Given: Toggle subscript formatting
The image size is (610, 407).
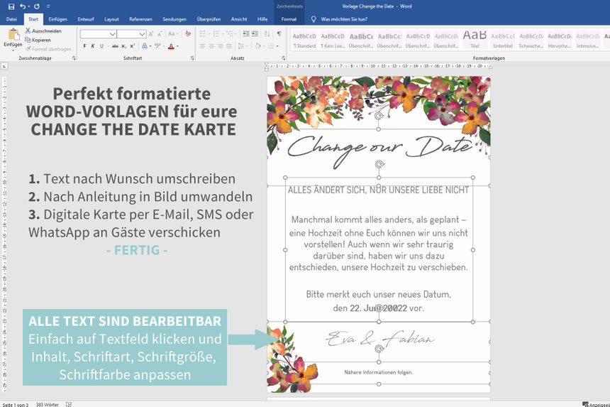Looking at the screenshot, I should 123,46.
